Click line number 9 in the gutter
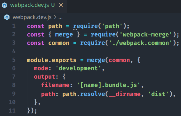This screenshot has height=116, width=181. tap(14, 94)
